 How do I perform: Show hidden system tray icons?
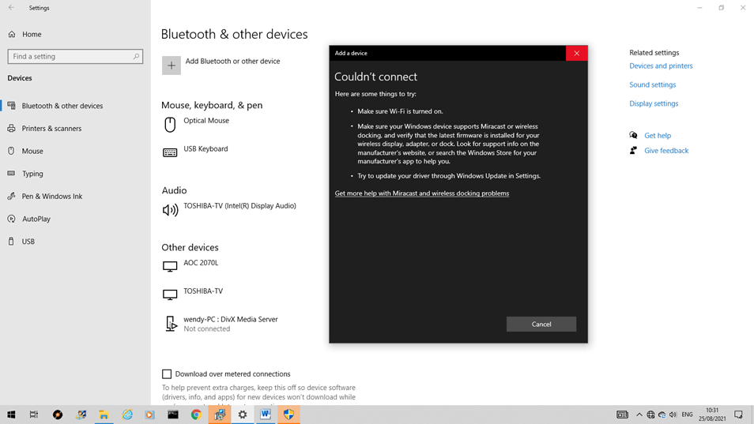639,415
